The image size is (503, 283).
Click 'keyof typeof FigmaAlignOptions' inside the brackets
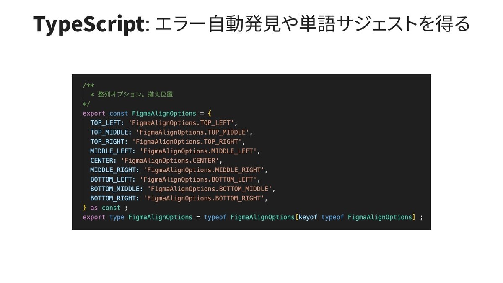pos(355,217)
